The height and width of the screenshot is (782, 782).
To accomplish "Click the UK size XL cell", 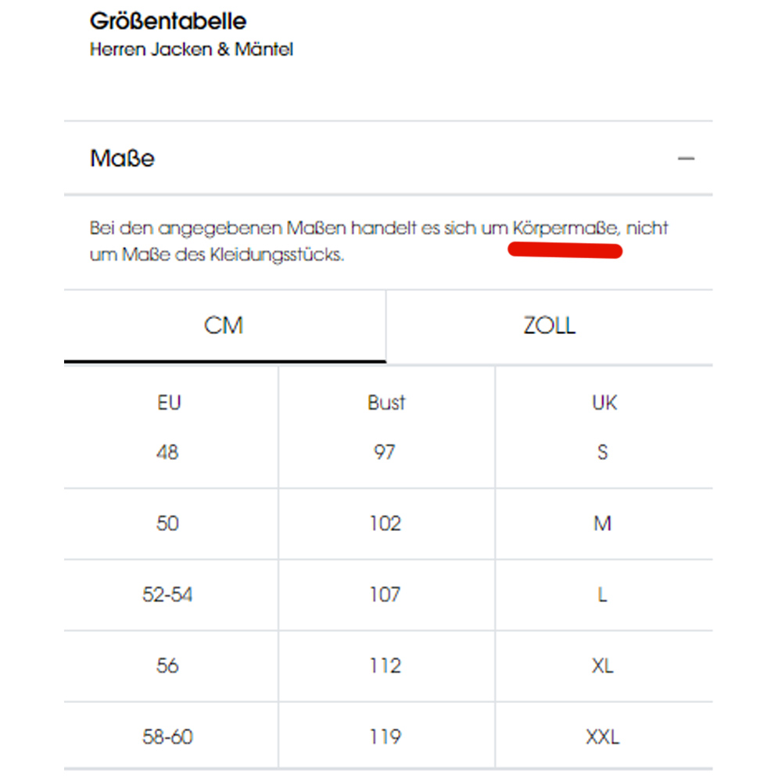I will 603,665.
